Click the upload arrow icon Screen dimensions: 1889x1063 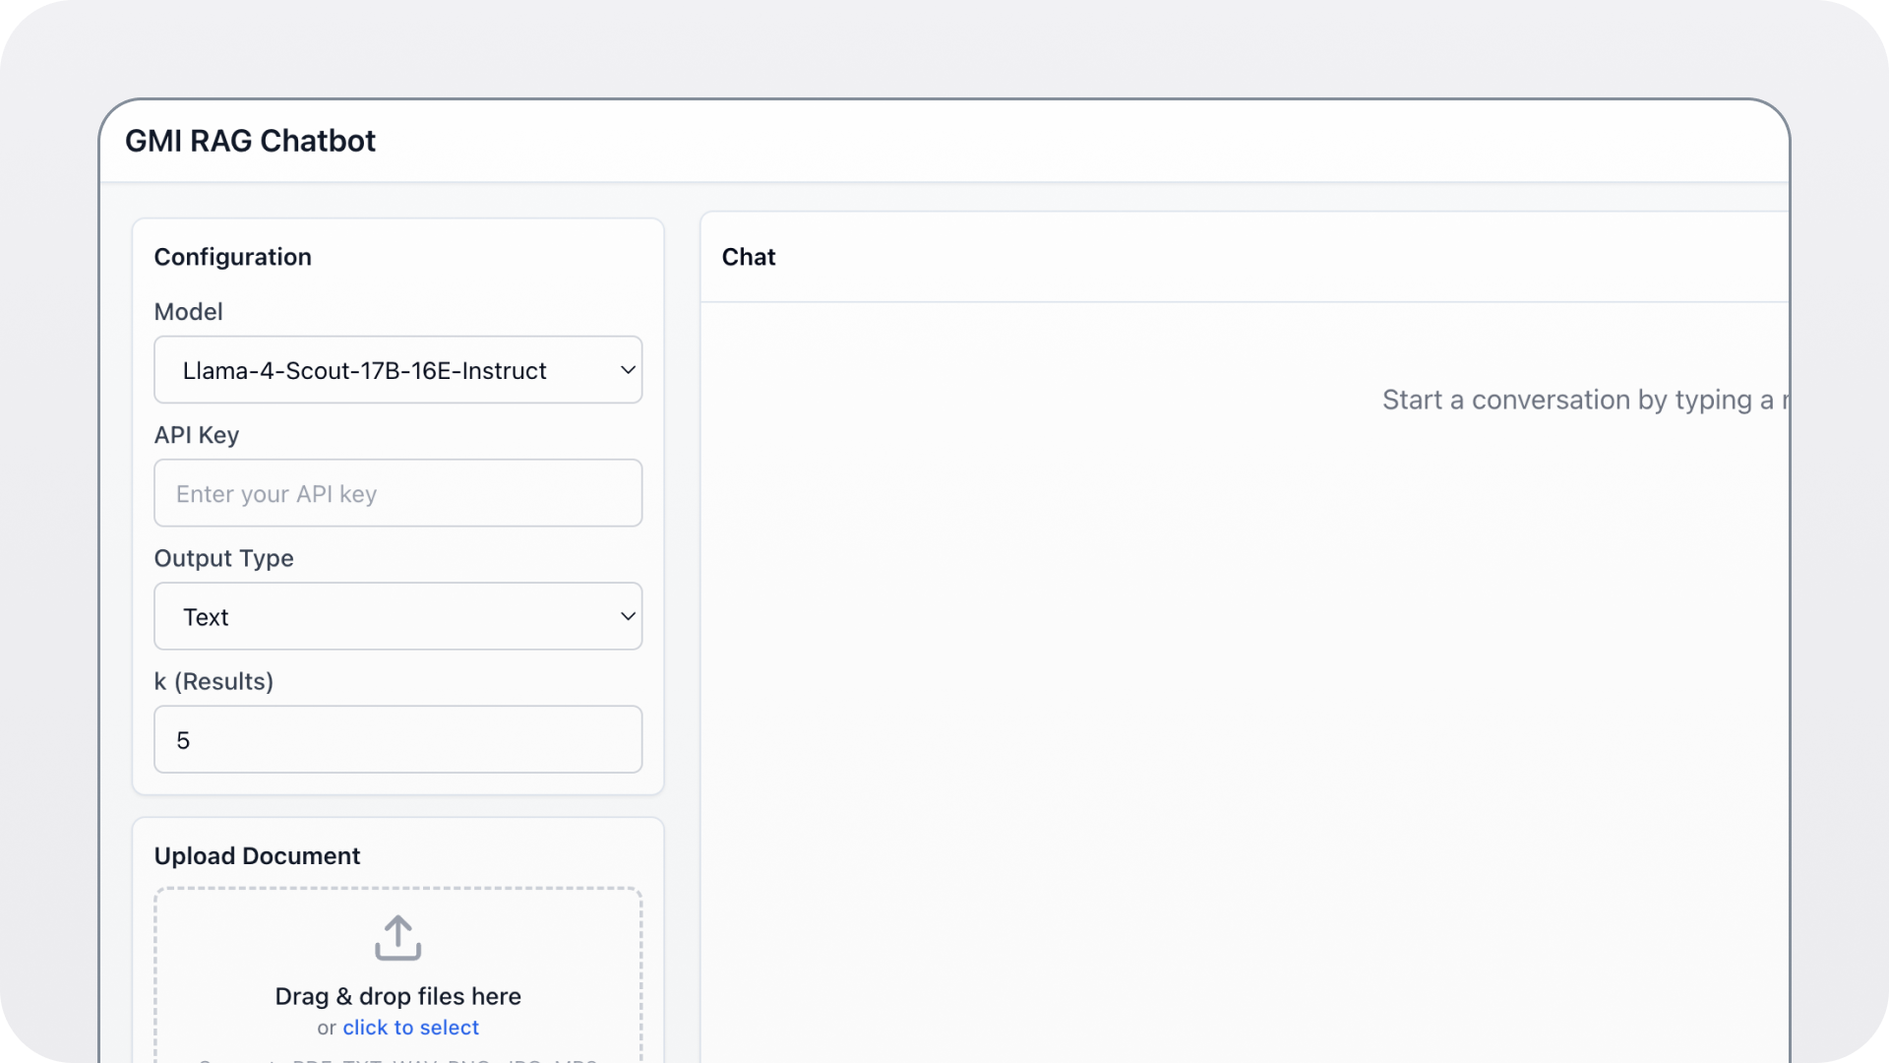click(x=397, y=938)
